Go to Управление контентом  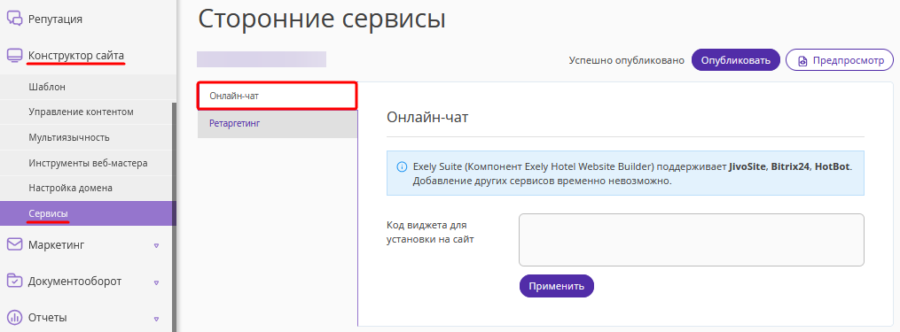[x=86, y=112]
